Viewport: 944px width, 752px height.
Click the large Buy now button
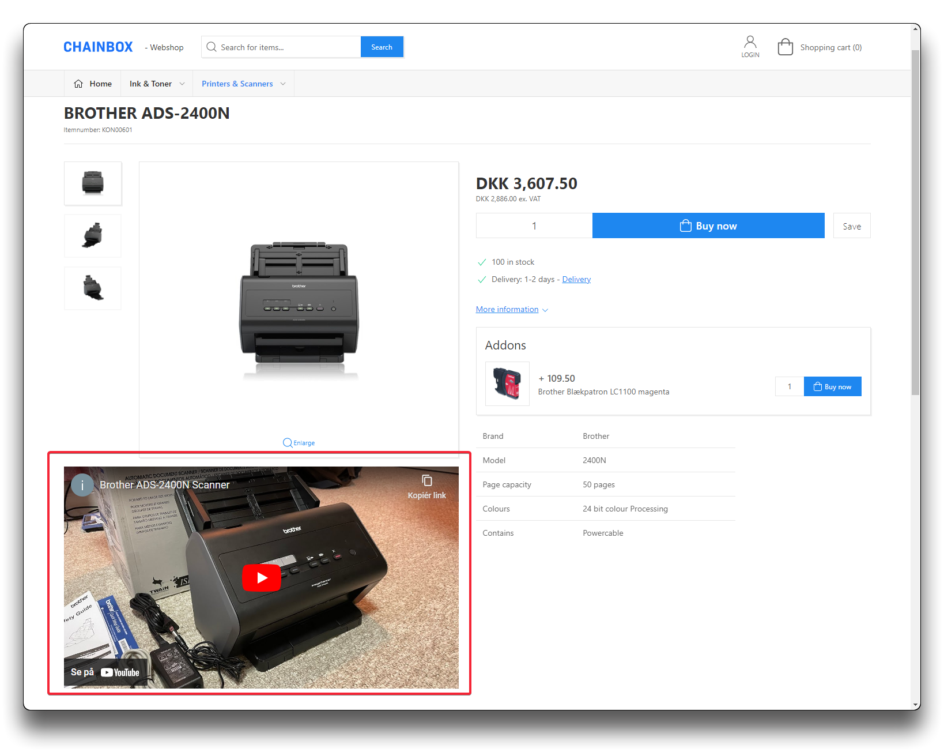point(708,225)
